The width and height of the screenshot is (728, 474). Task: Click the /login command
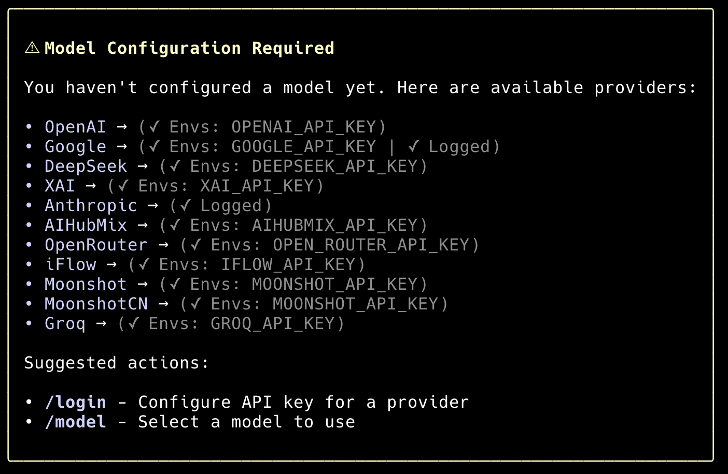tap(75, 402)
